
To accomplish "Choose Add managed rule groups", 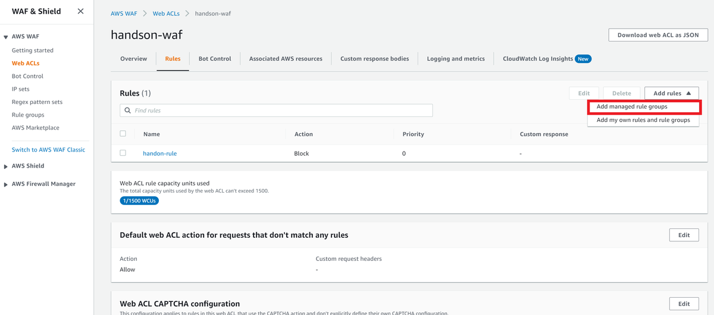I will pos(645,107).
